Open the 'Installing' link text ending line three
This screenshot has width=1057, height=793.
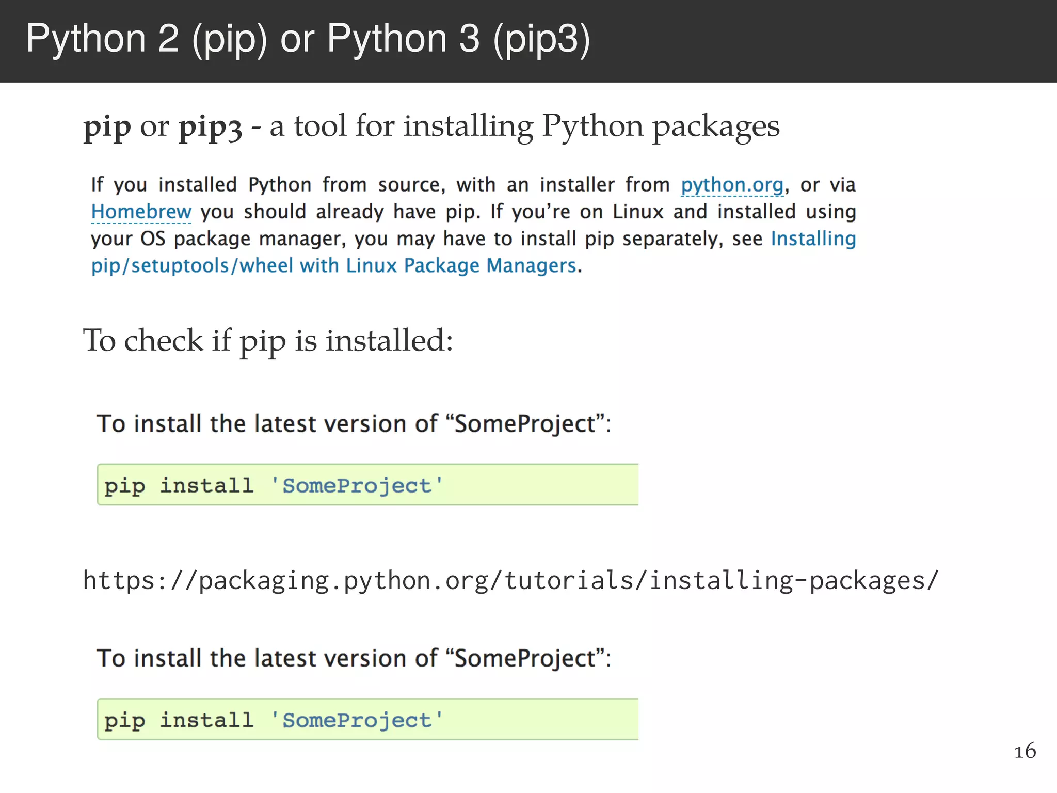(x=813, y=239)
